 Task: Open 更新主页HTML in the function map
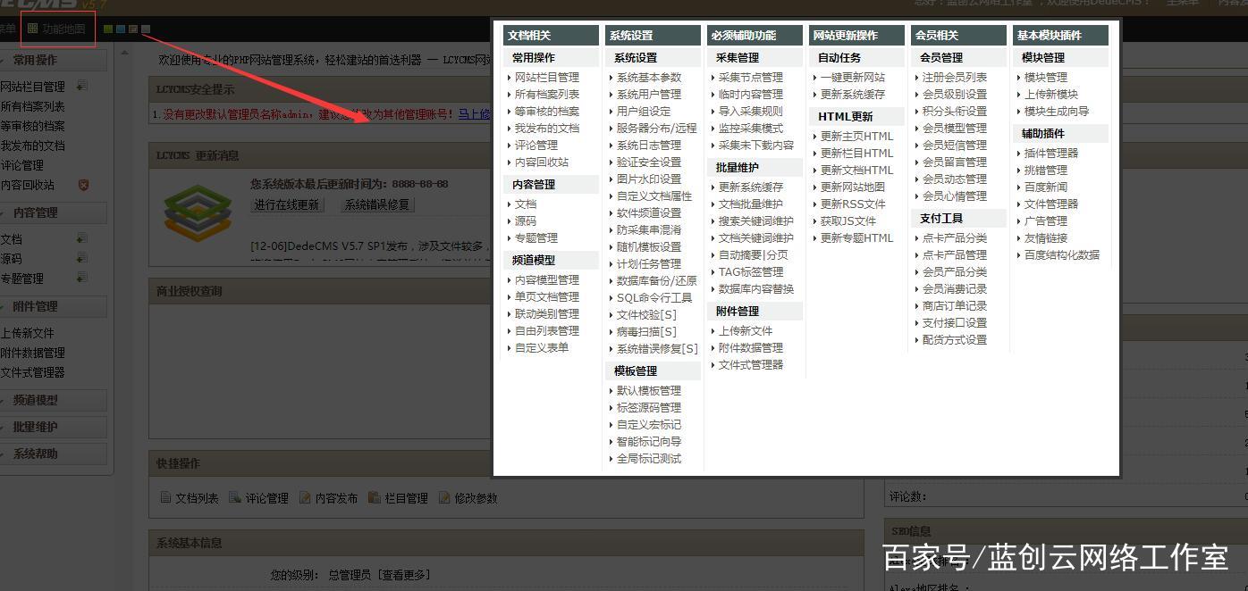(856, 137)
